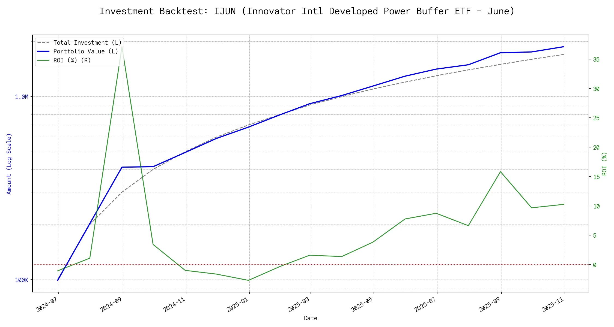Click the chart title text

tap(307, 11)
